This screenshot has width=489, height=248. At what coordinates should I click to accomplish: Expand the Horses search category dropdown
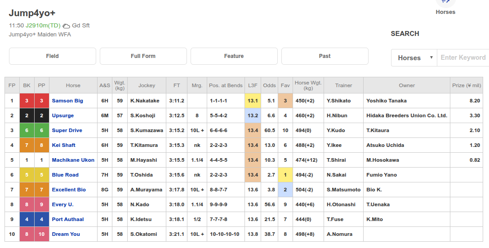coord(414,58)
